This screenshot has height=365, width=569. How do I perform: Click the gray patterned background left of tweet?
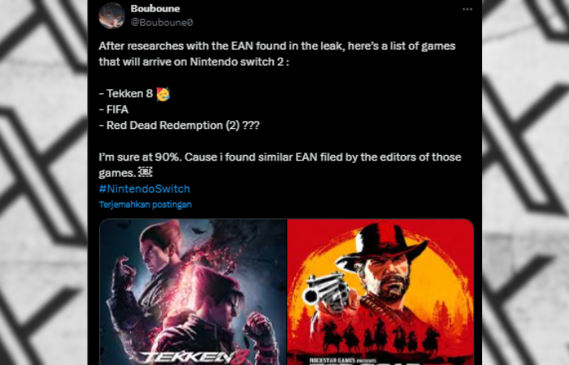click(x=44, y=182)
